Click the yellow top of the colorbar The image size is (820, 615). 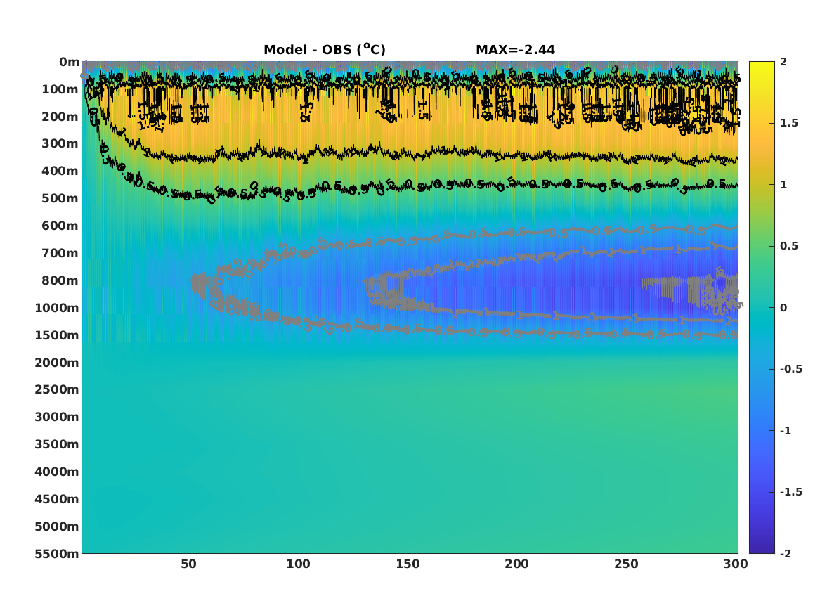coord(762,68)
